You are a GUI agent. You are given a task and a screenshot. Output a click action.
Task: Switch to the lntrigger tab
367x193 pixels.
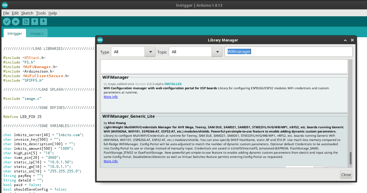15,33
